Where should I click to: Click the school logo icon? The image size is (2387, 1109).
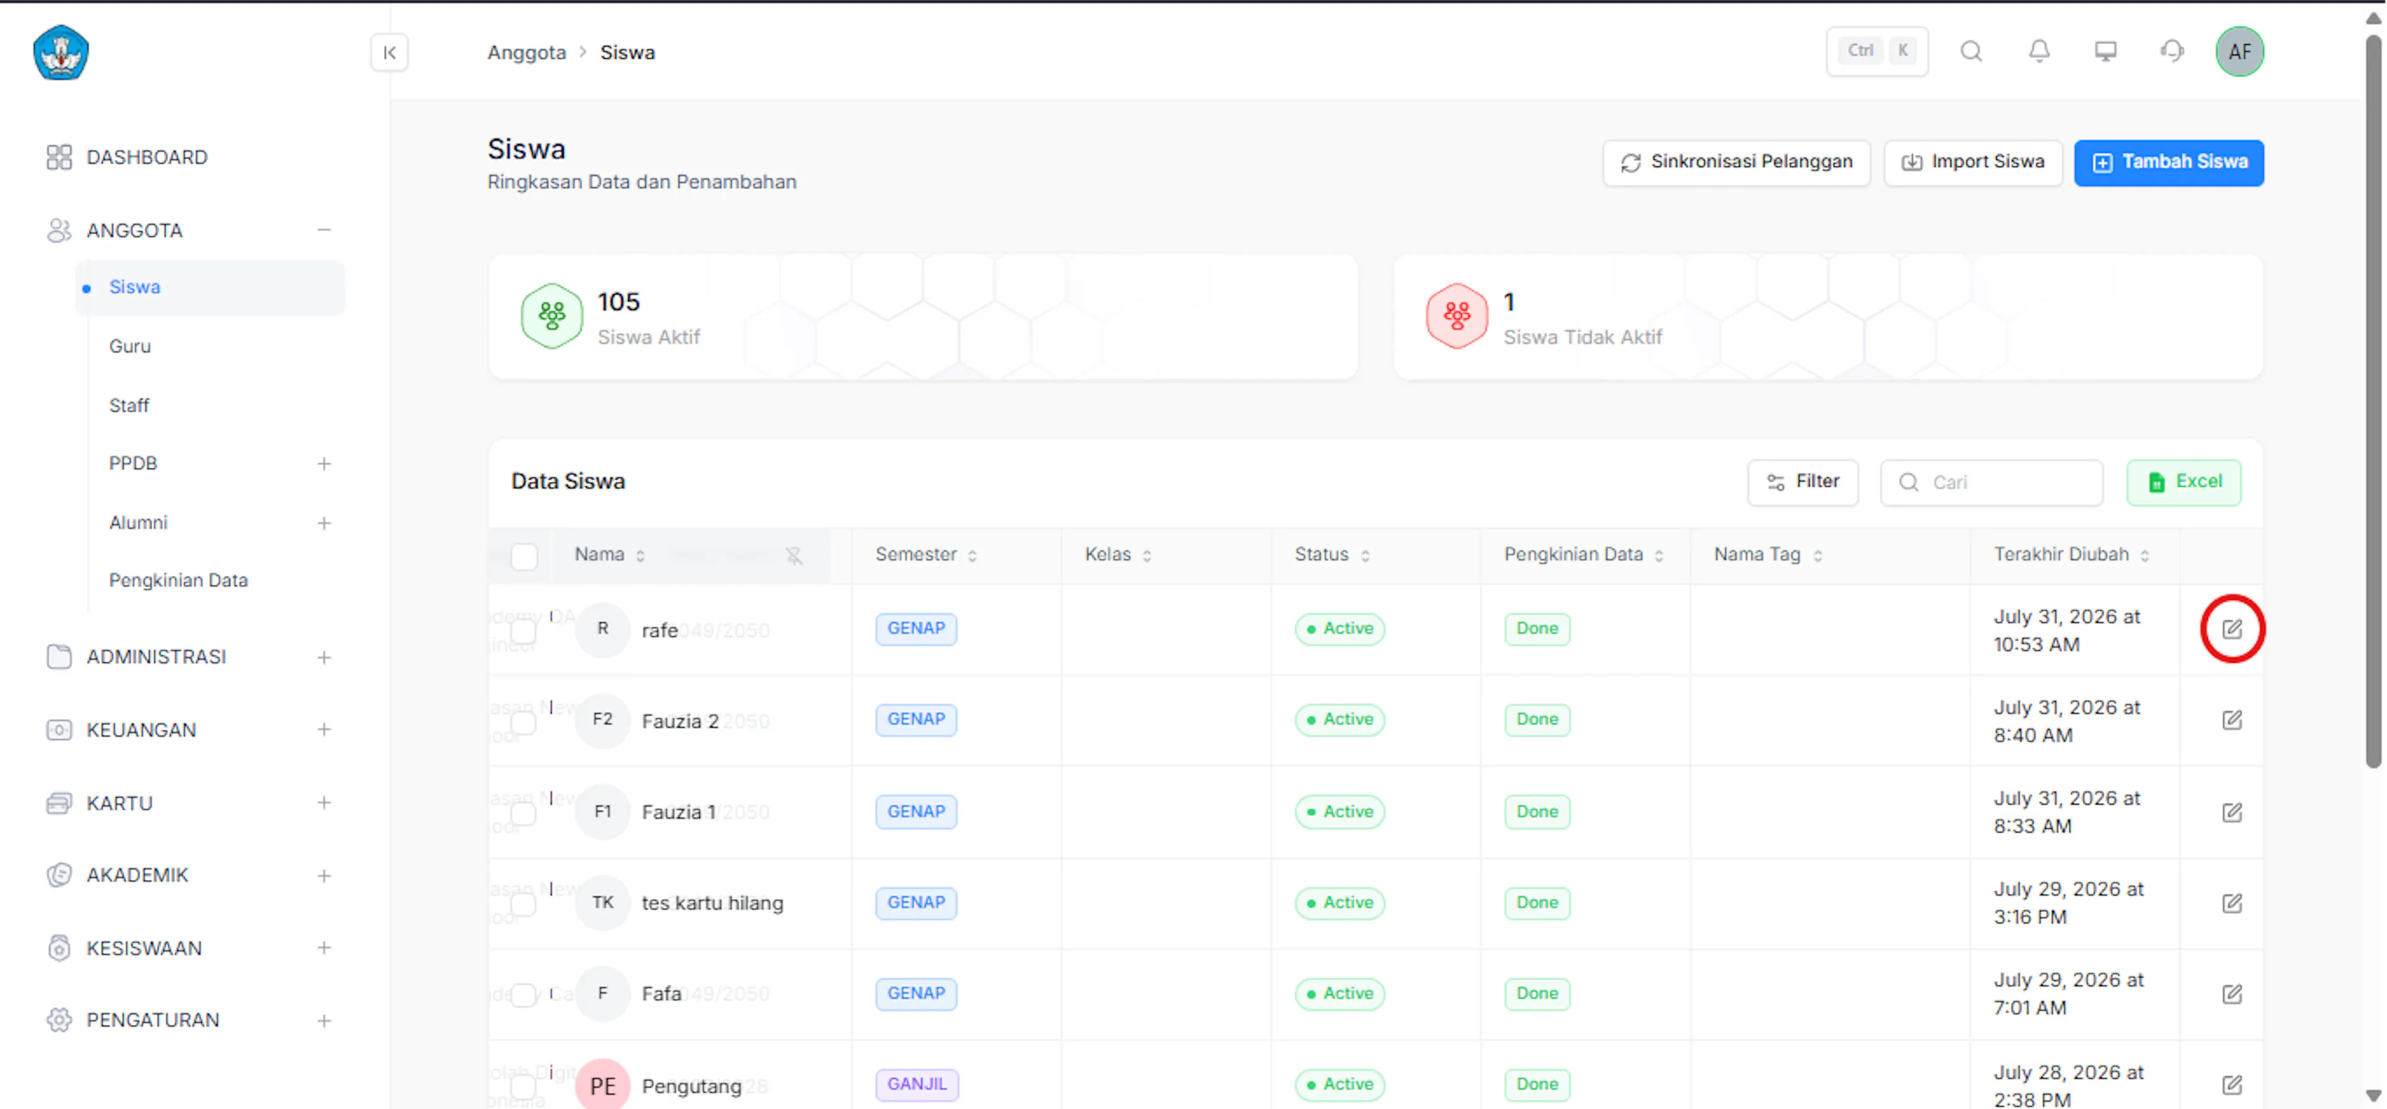point(60,53)
